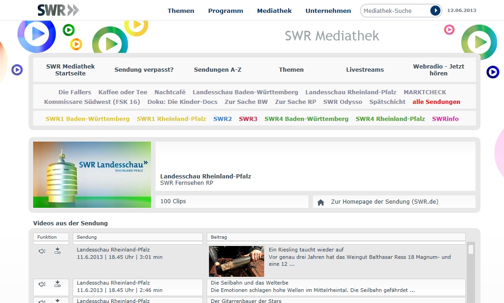The width and height of the screenshot is (504, 303).
Task: Select the Sendung verpasst? tab
Action: click(x=144, y=69)
